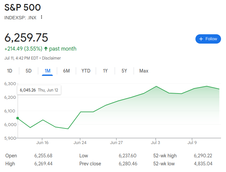The image size is (226, 172).
Task: Click the INDEXSP: .INX ticker label
Action: [20, 18]
